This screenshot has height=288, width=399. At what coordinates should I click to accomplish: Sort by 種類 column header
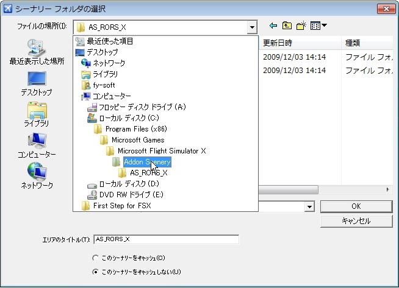click(367, 43)
